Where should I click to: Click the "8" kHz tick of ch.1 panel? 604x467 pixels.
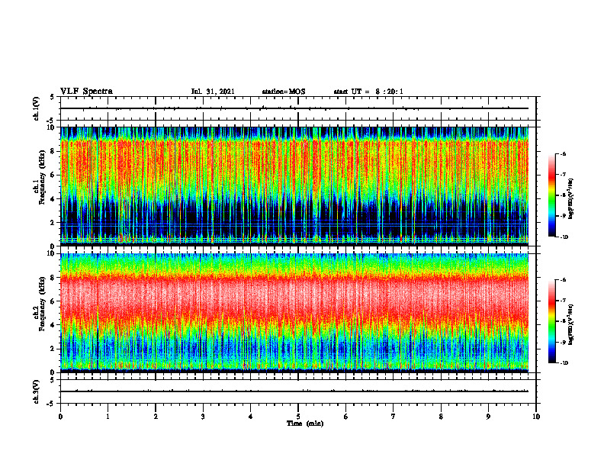[53, 151]
